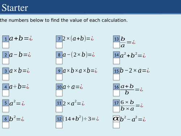Image resolution: width=181 pixels, height=136 pixels.
Task: Click the blue number 3 label
Action: click(x=6, y=71)
